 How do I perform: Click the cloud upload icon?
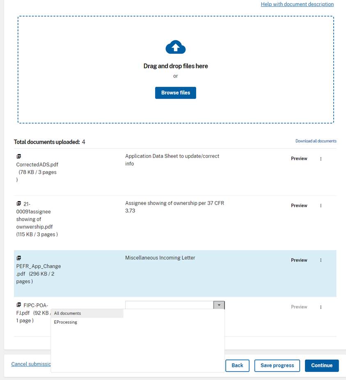click(175, 48)
